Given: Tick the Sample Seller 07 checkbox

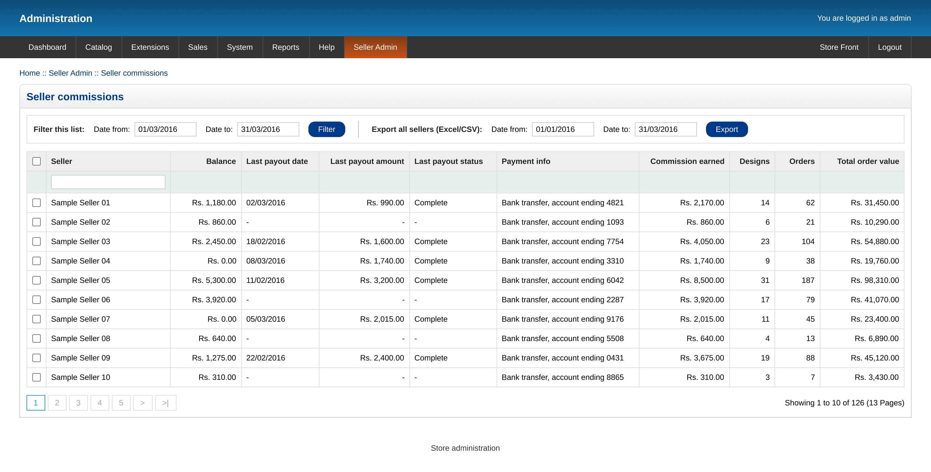Looking at the screenshot, I should point(37,319).
